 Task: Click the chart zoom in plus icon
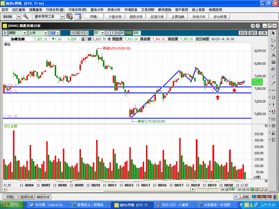click(x=226, y=189)
